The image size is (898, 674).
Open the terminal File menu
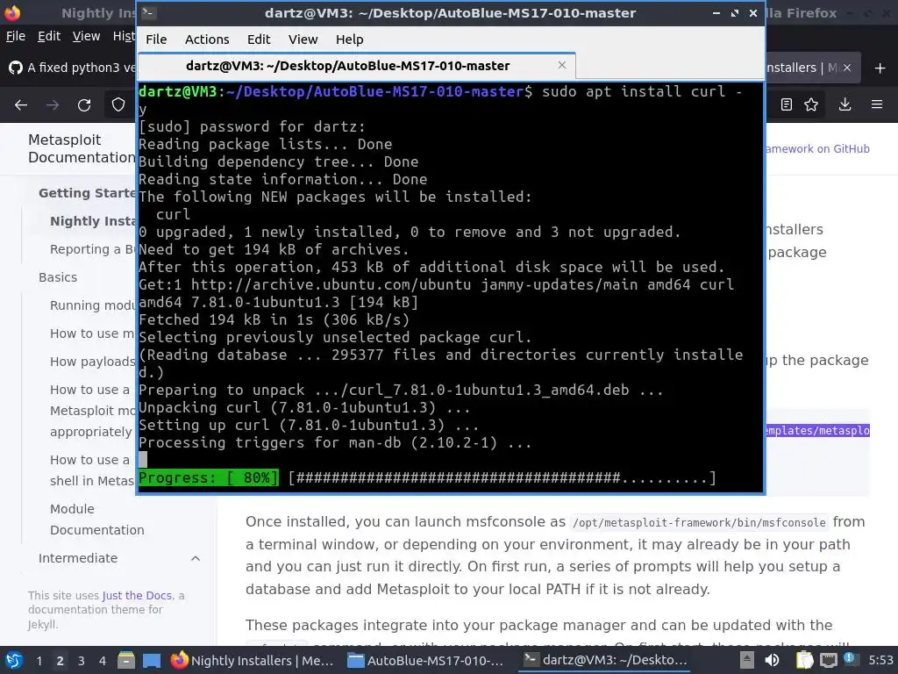(156, 39)
